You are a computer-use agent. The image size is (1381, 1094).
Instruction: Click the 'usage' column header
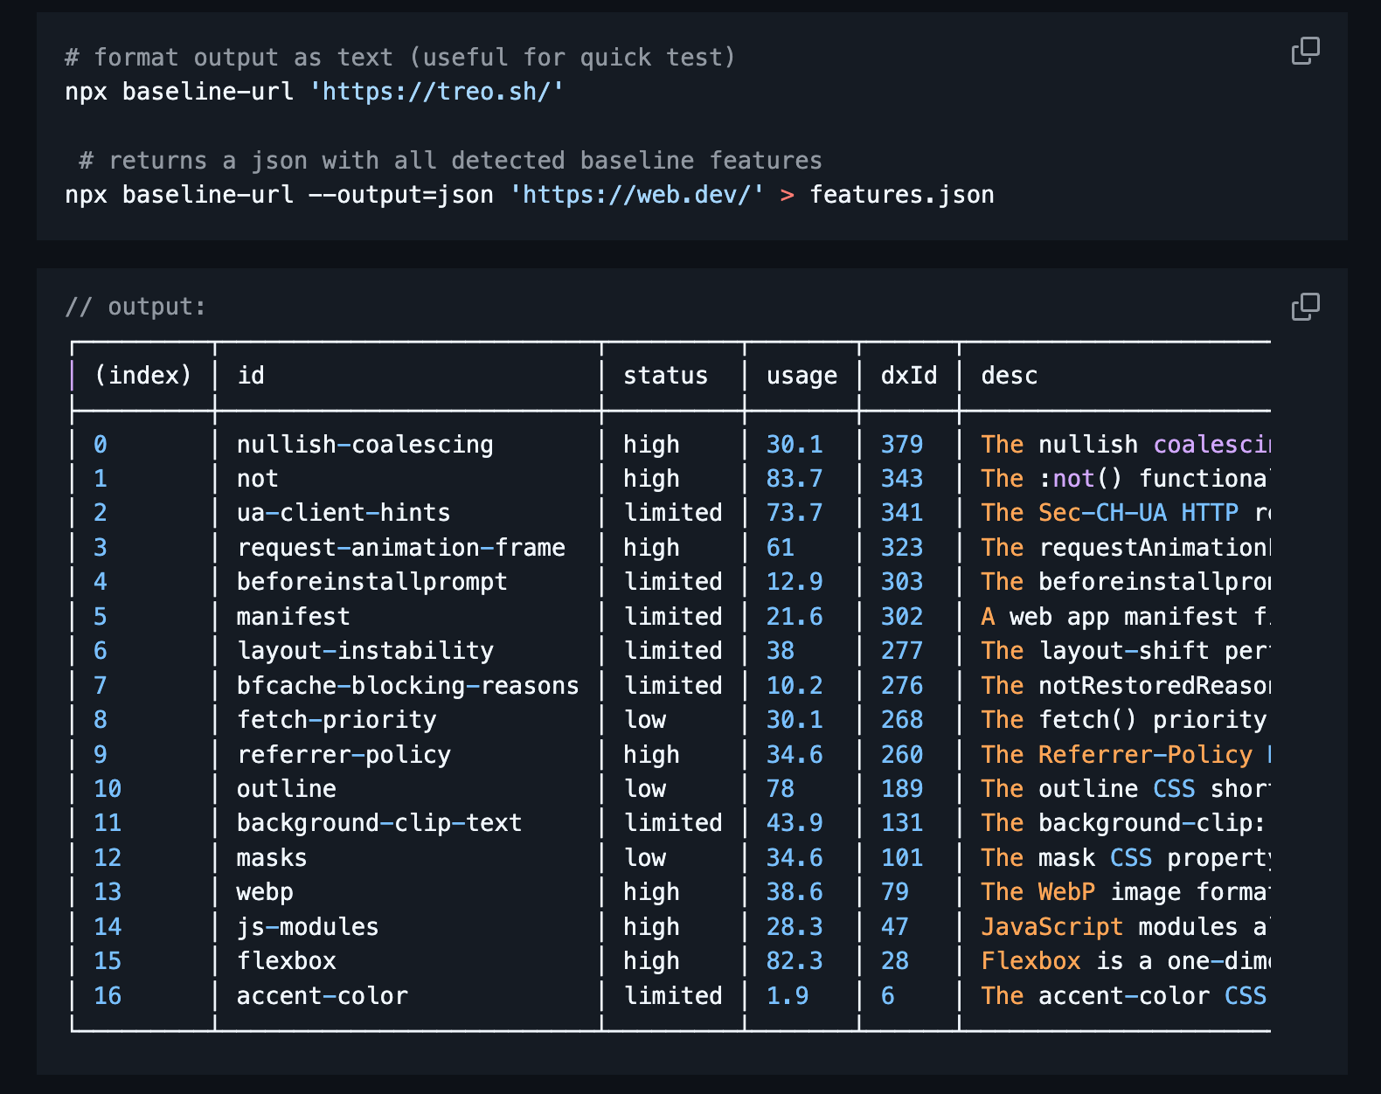coord(802,376)
